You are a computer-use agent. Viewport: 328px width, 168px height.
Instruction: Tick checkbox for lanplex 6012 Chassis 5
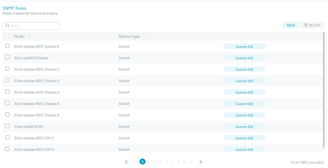(7, 103)
